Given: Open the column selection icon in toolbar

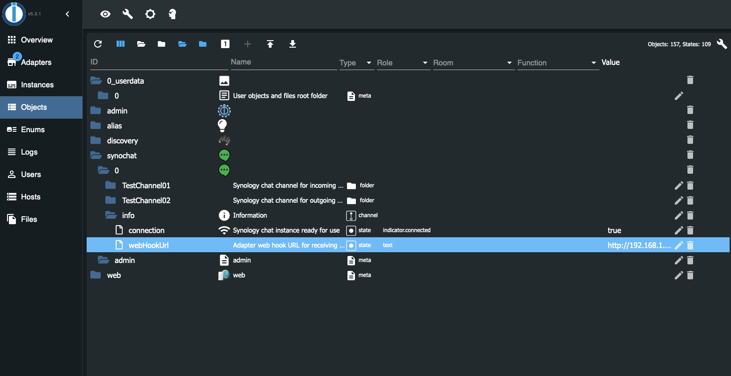Looking at the screenshot, I should (x=120, y=44).
